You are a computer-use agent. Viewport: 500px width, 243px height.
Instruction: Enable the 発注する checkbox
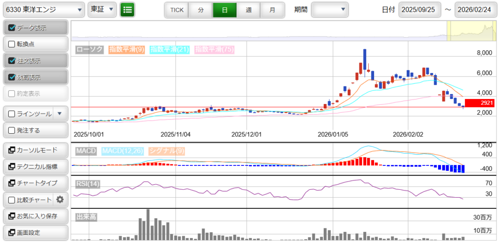pos(12,130)
